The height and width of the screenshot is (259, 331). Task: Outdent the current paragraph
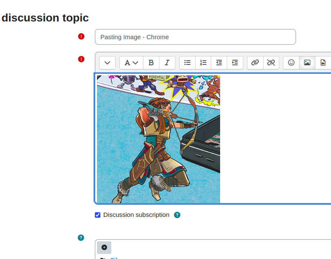pos(219,63)
